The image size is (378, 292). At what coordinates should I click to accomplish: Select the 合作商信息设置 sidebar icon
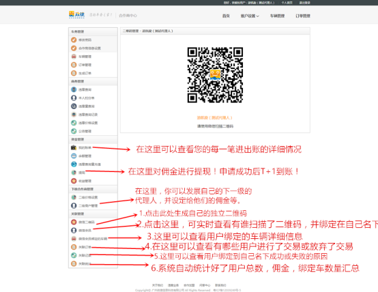click(x=74, y=48)
